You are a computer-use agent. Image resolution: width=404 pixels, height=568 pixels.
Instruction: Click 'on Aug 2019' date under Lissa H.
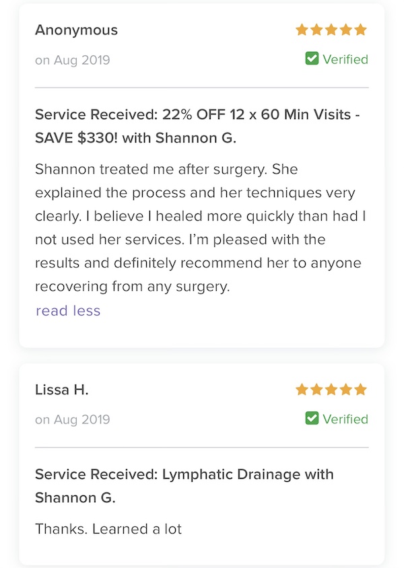(x=73, y=419)
